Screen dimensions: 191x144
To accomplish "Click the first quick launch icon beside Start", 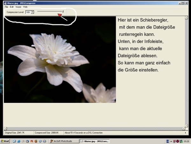I will (x=14, y=141).
